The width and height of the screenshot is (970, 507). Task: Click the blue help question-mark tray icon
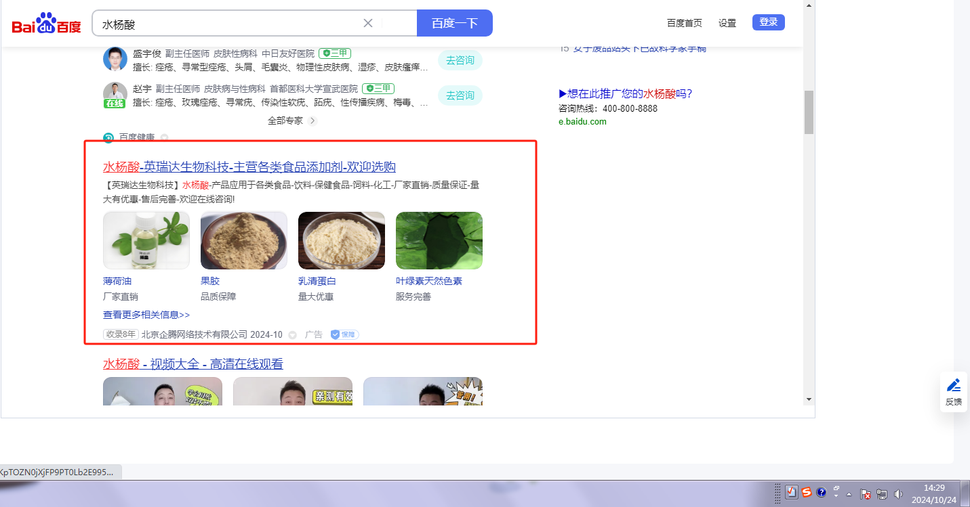(822, 493)
